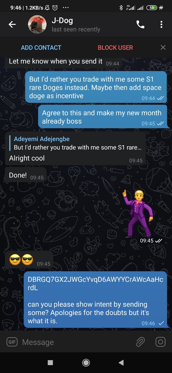172x373 pixels.
Task: Tap the Android back triangle button
Action: pyautogui.click(x=121, y=362)
